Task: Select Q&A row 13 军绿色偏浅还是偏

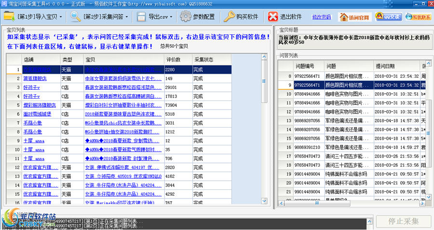Action: pos(352,120)
